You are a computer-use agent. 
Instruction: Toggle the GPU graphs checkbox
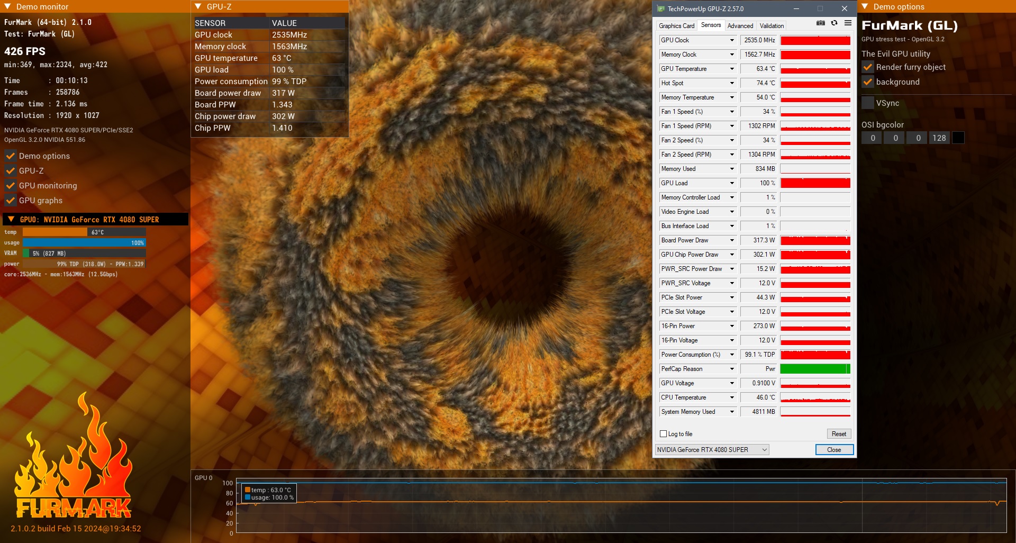point(10,201)
